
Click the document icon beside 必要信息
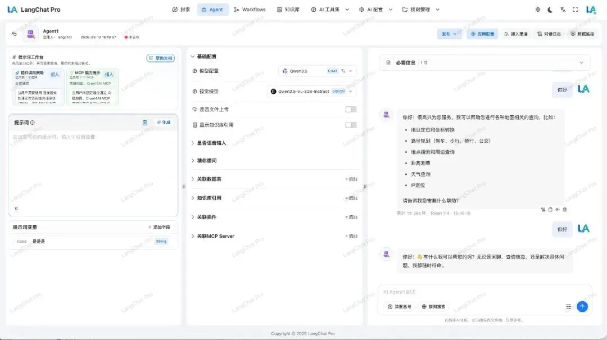[x=388, y=63]
